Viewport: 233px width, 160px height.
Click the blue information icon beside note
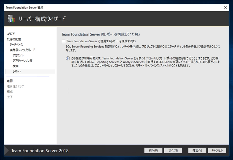coord(68,58)
